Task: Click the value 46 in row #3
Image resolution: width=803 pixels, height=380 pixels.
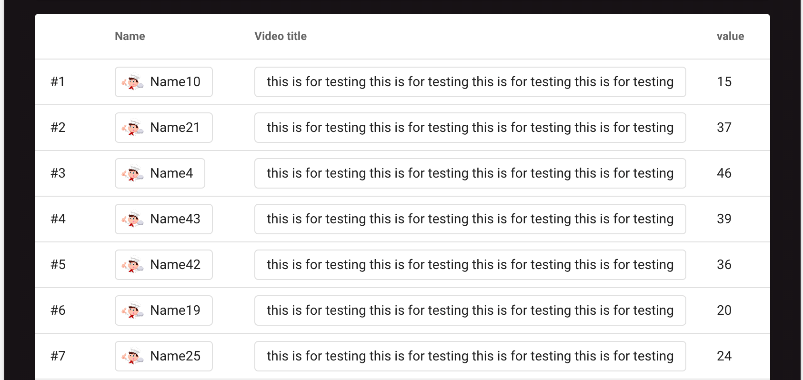Action: click(724, 173)
